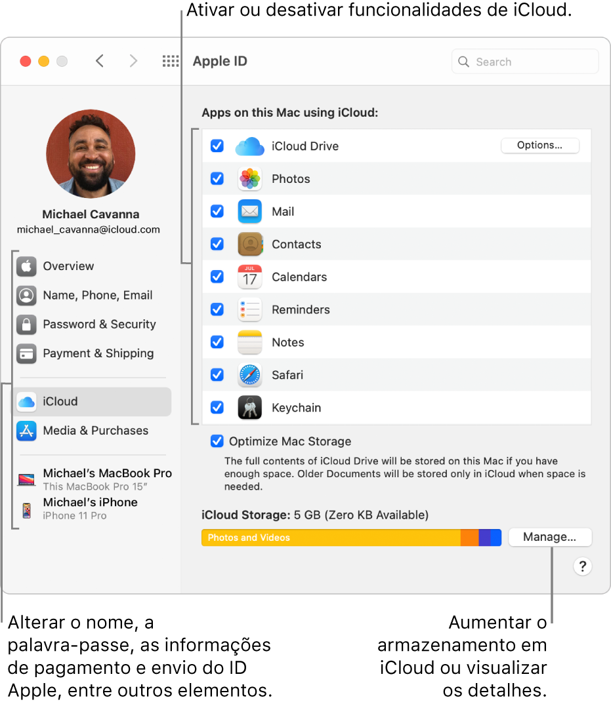
Task: Select iCloud in the sidebar
Action: [93, 402]
